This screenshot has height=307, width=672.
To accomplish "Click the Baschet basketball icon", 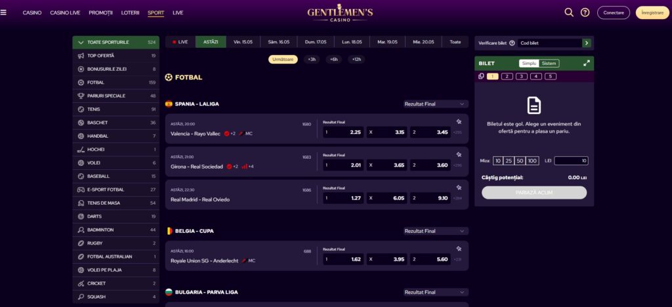I will click(x=81, y=123).
